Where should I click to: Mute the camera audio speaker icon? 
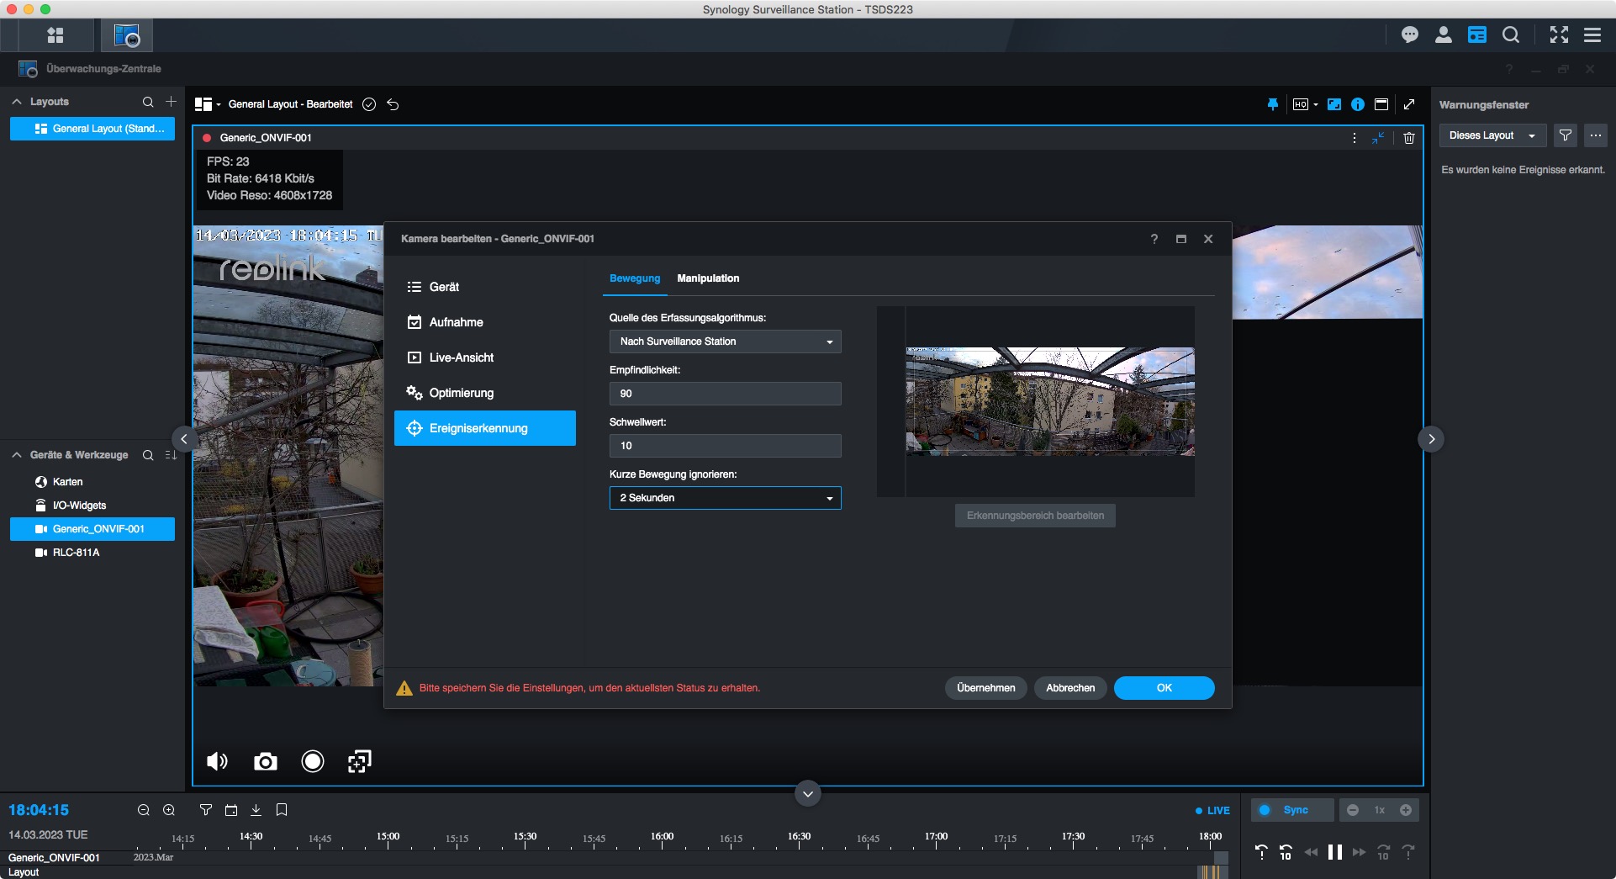(x=217, y=762)
